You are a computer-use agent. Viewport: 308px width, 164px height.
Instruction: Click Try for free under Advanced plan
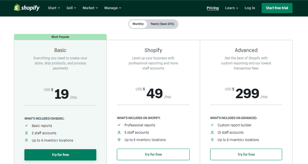246,154
